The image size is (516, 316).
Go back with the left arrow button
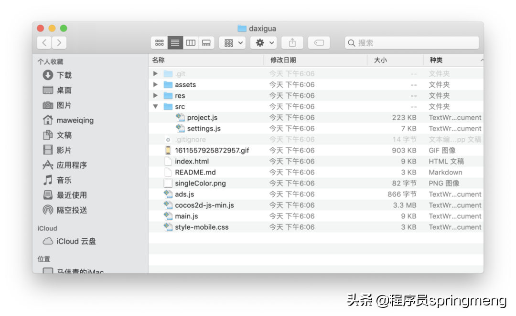click(x=44, y=43)
